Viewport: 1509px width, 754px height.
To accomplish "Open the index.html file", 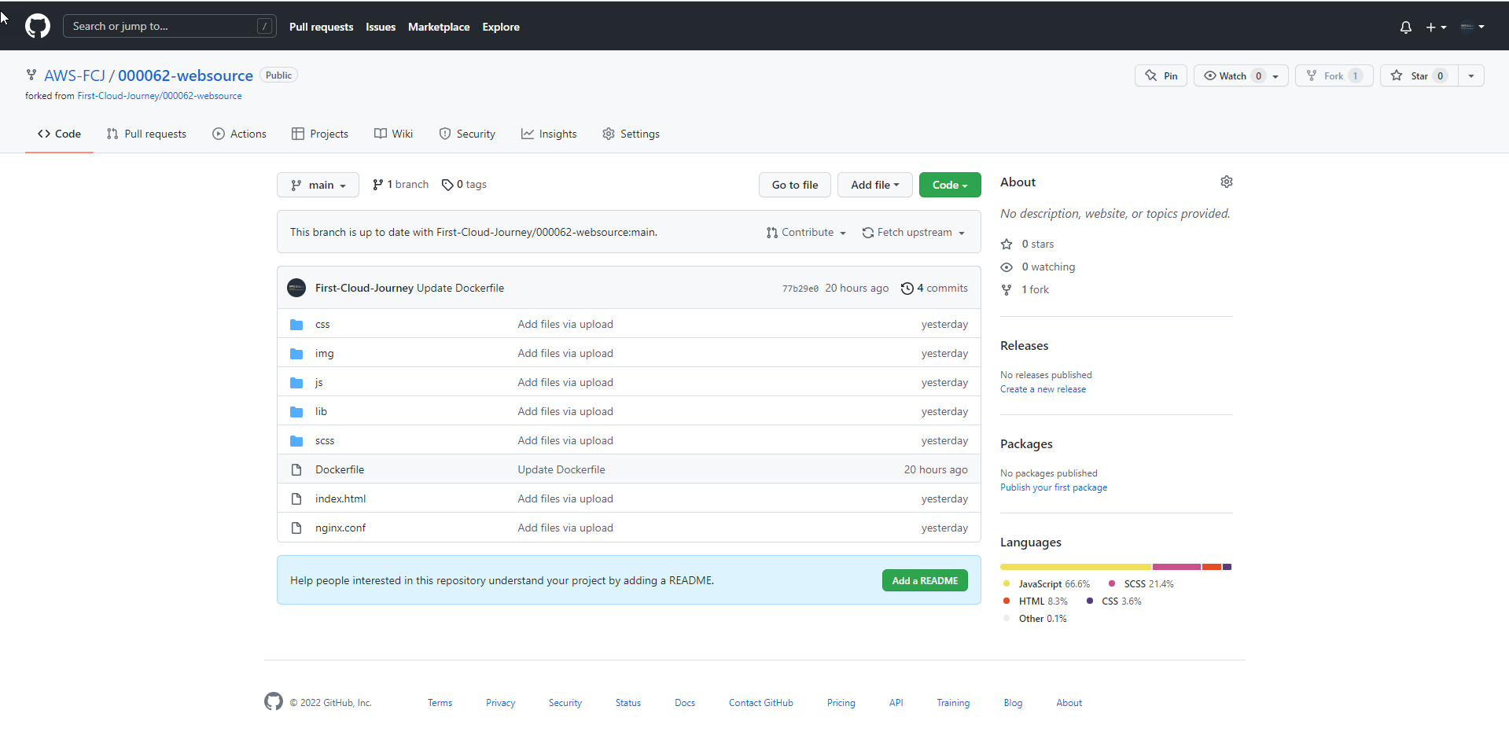I will click(340, 498).
